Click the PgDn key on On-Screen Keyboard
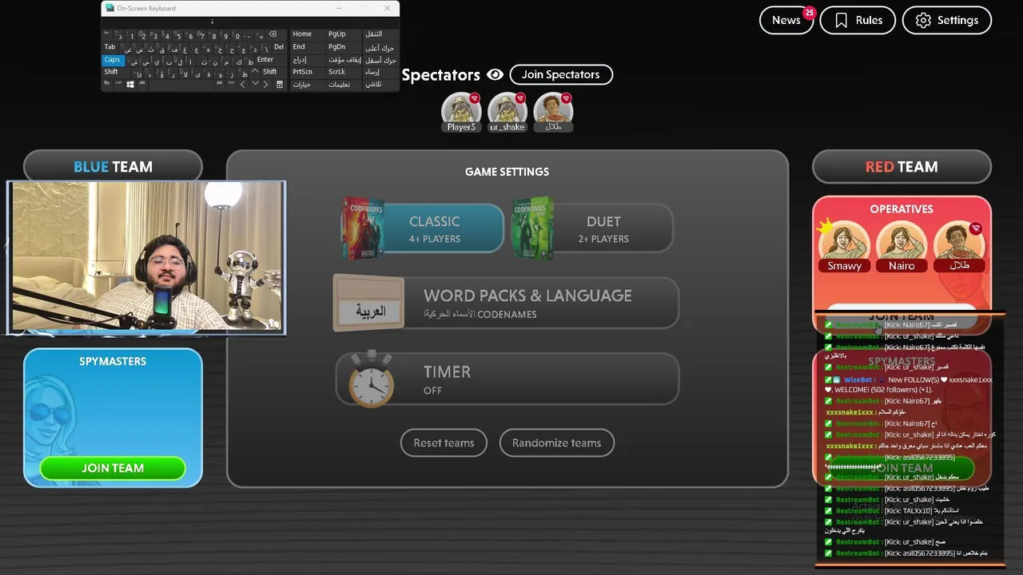 point(344,48)
